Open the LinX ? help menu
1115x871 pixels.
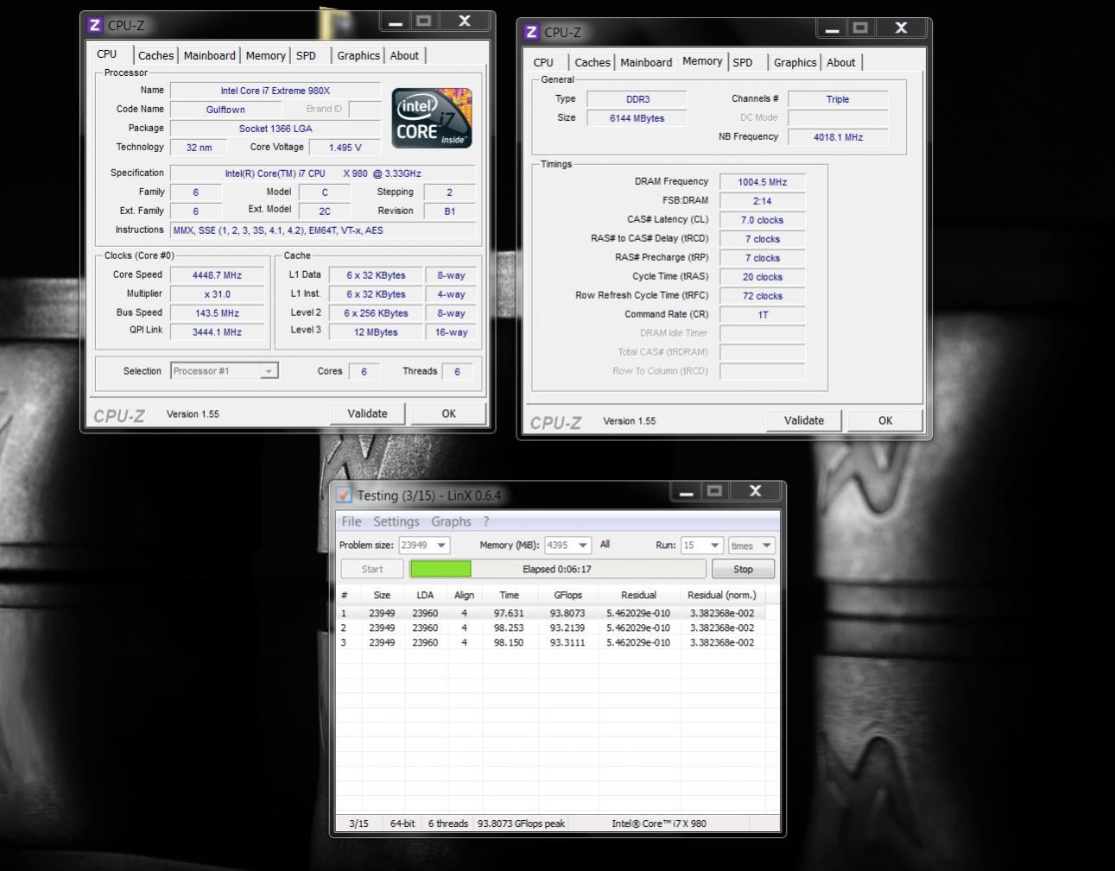pyautogui.click(x=486, y=521)
